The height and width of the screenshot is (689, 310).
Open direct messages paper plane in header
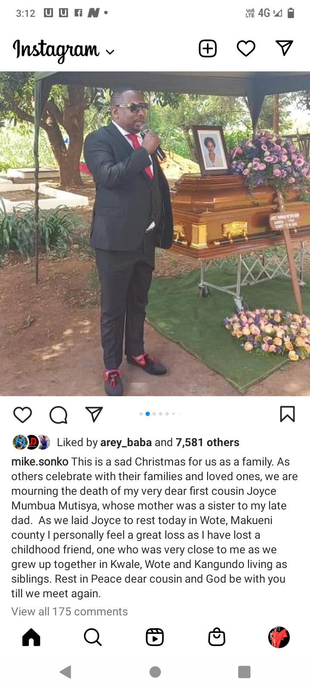pos(284,48)
